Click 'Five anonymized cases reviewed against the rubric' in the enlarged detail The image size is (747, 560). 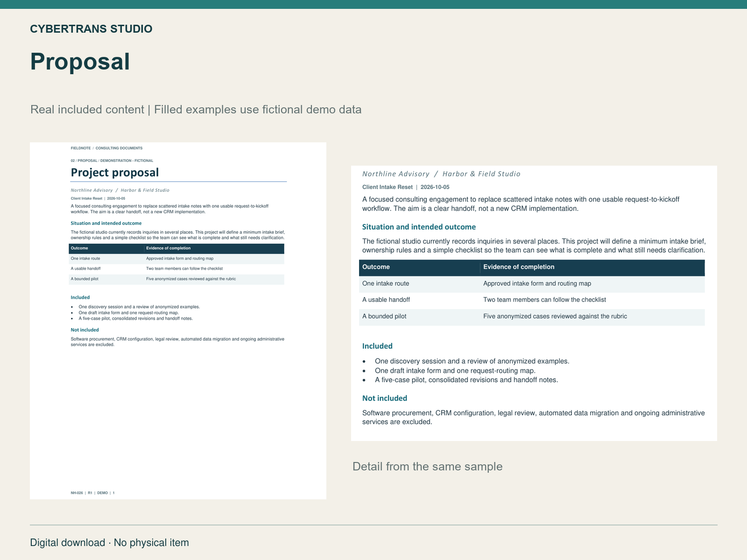pos(555,316)
